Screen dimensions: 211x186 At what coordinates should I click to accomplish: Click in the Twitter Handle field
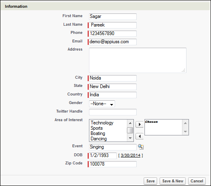pyautogui.click(x=113, y=112)
